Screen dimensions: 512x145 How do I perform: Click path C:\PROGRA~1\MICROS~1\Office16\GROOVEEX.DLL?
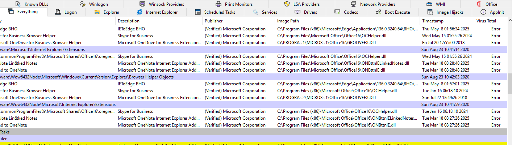pos(327,43)
